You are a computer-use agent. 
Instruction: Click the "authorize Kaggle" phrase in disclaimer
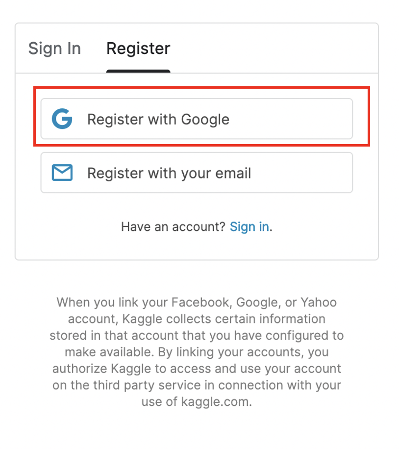point(95,369)
